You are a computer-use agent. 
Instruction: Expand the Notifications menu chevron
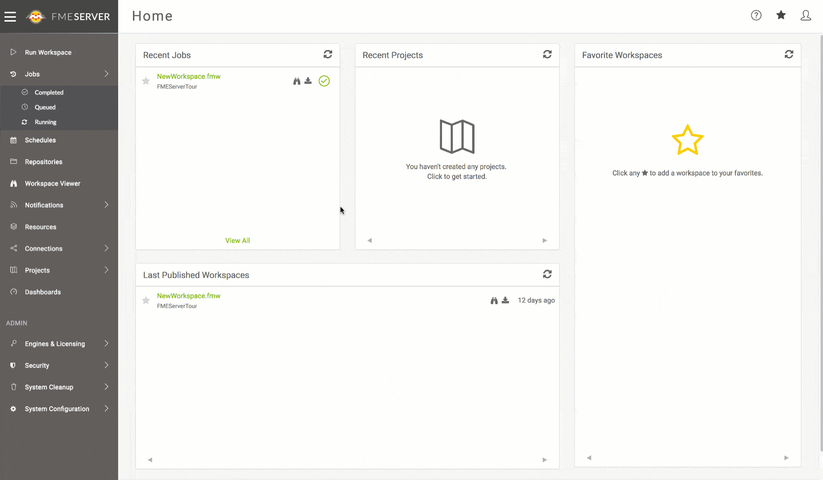point(106,205)
